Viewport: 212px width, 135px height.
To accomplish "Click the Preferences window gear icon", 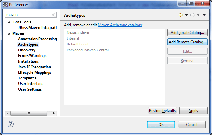I will point(5,5).
